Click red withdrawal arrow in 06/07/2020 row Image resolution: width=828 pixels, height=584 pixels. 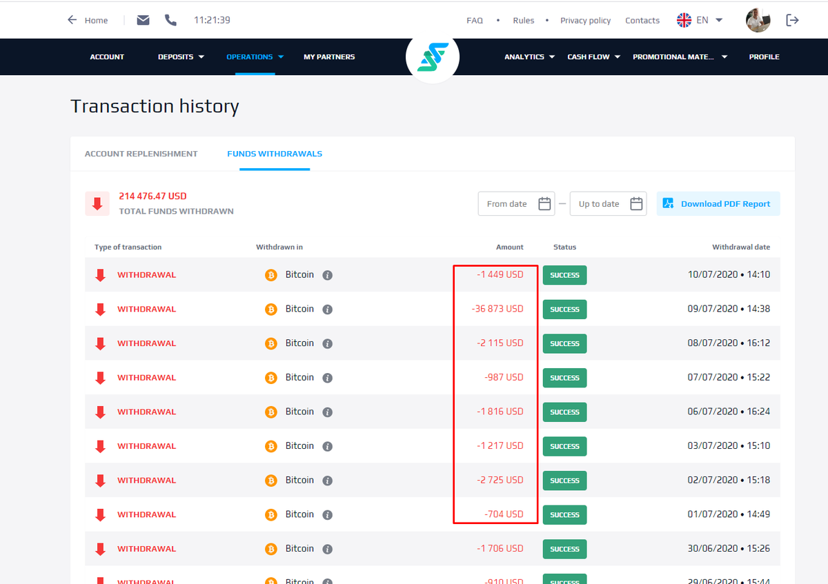pos(100,412)
